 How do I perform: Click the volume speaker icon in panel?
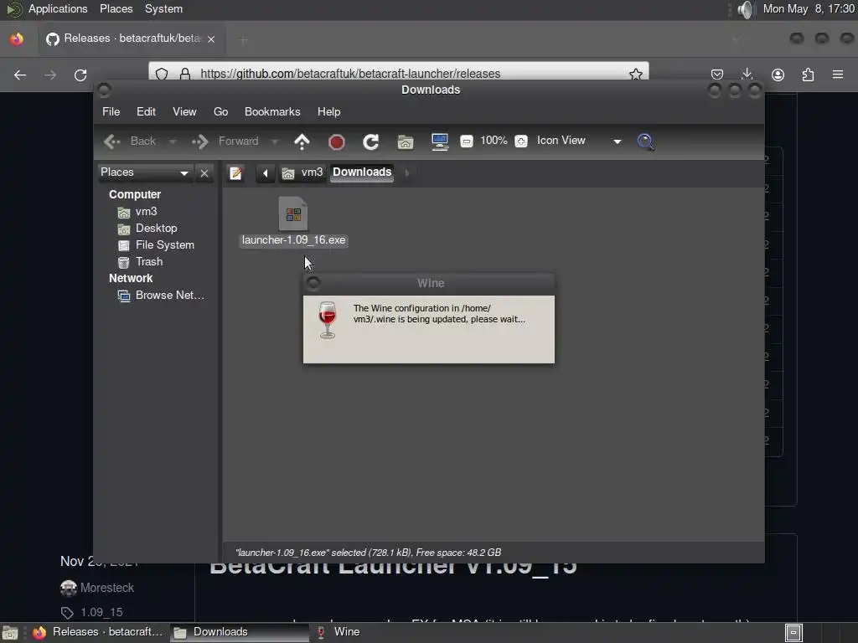(745, 9)
